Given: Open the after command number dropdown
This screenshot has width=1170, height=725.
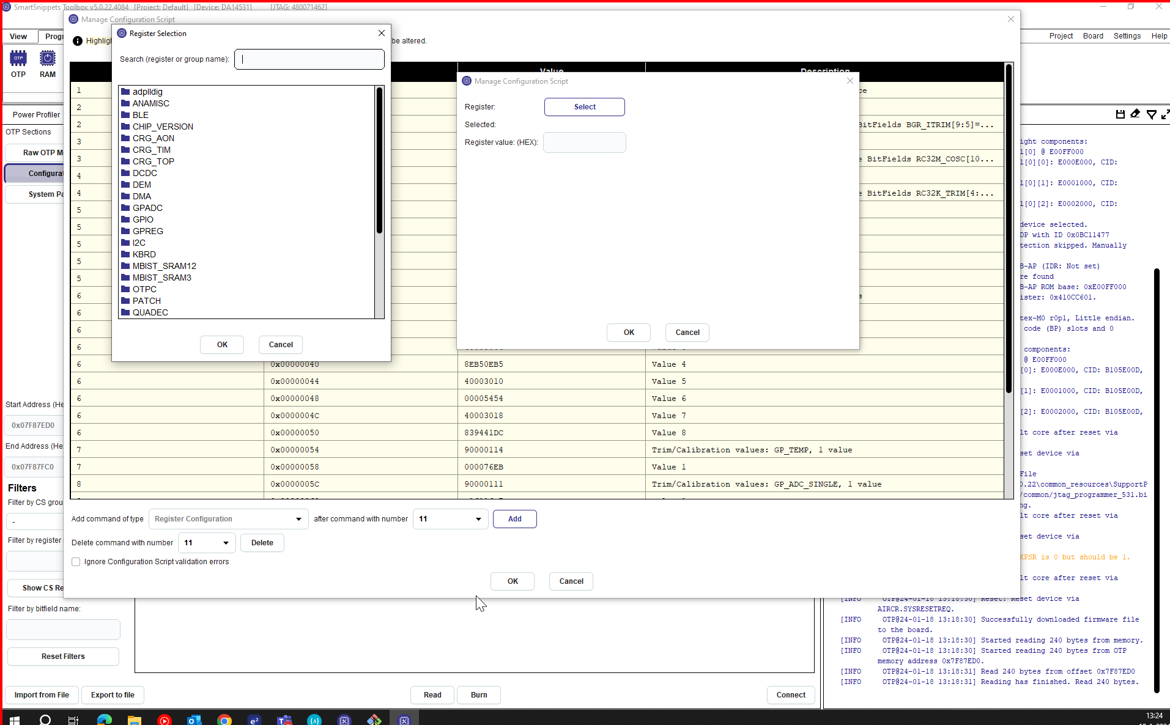Looking at the screenshot, I should pyautogui.click(x=450, y=519).
